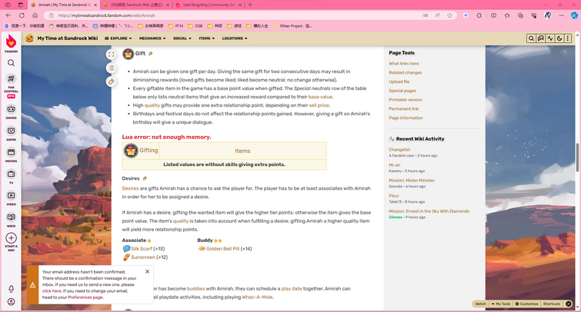Click the wiki search magnifier in header
Screen dimensions: 581x312
tap(531, 38)
